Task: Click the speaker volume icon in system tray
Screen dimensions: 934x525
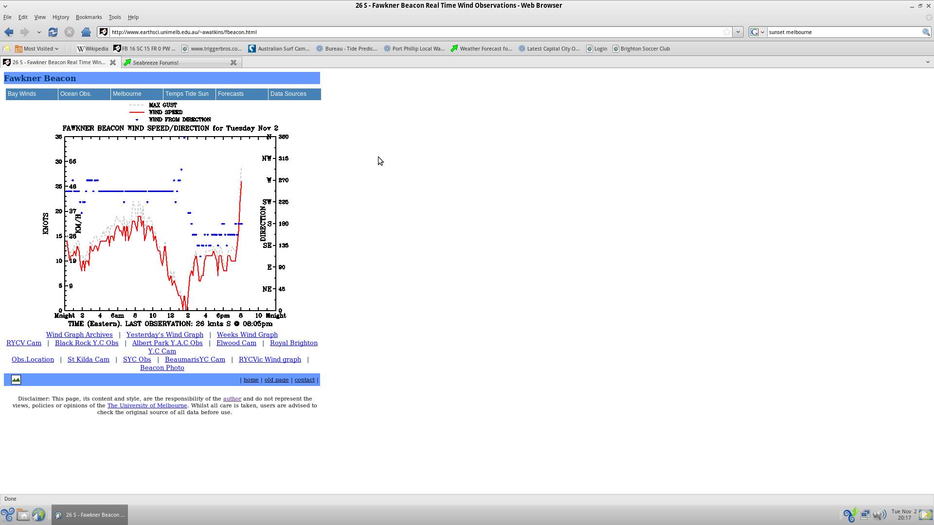Action: [x=880, y=515]
